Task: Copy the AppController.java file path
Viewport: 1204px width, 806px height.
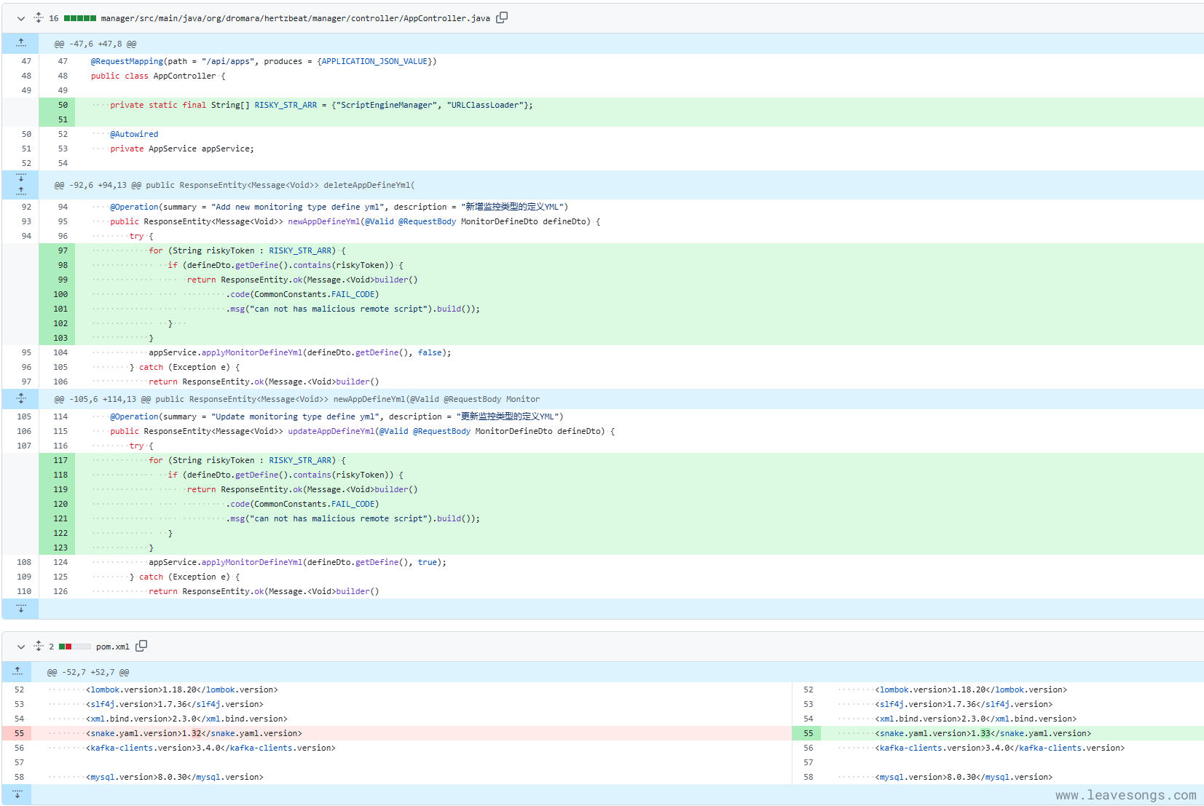Action: tap(502, 17)
